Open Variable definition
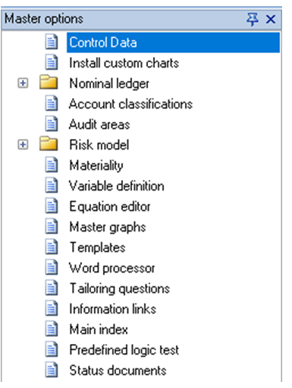The width and height of the screenshot is (292, 388). coord(117,186)
